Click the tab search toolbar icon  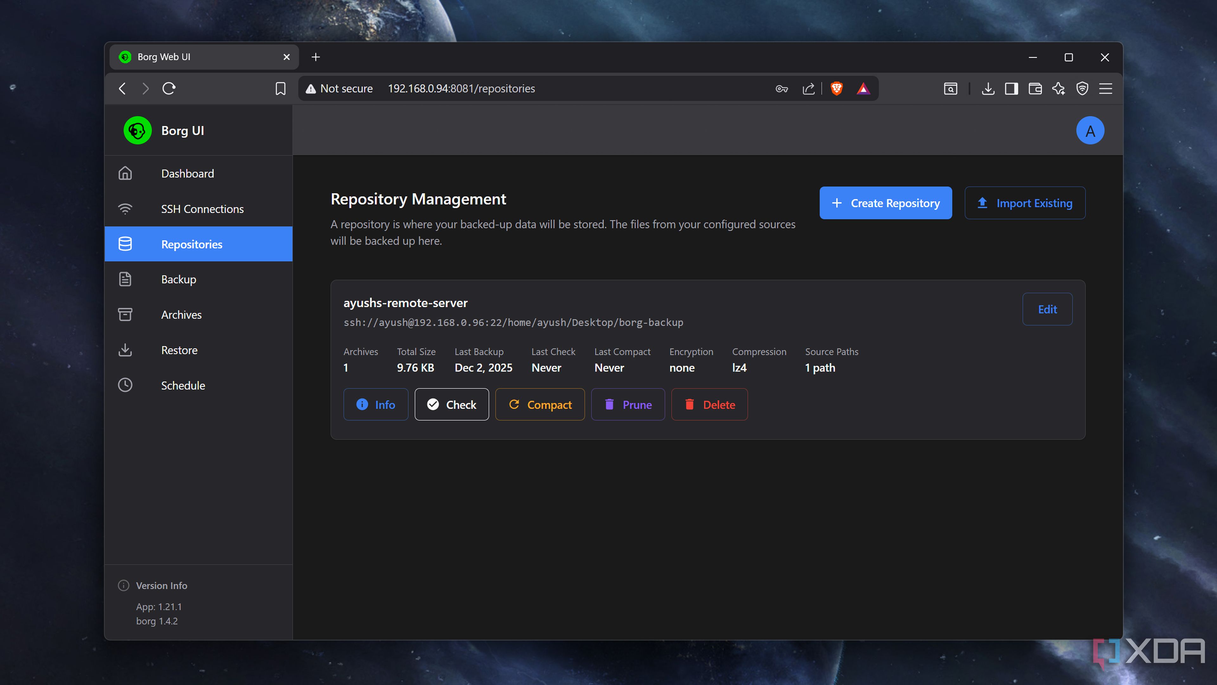(950, 89)
